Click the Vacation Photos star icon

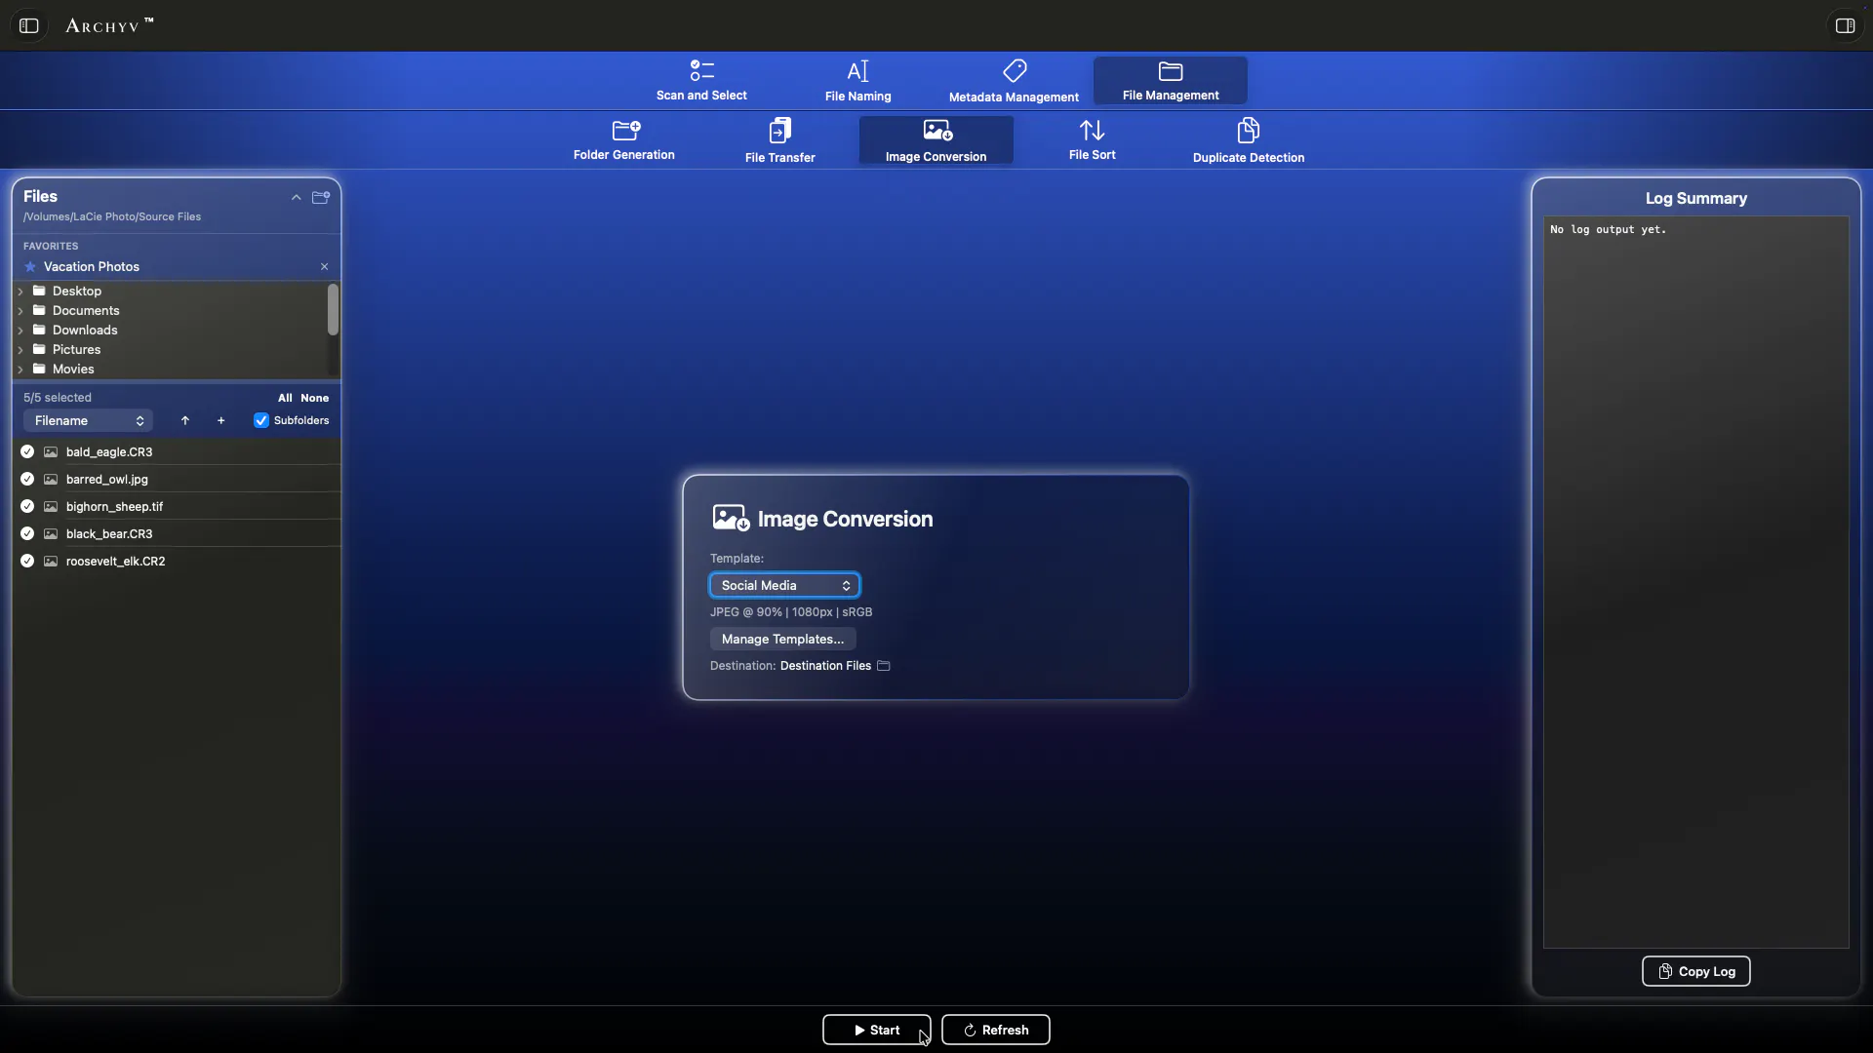tap(30, 267)
